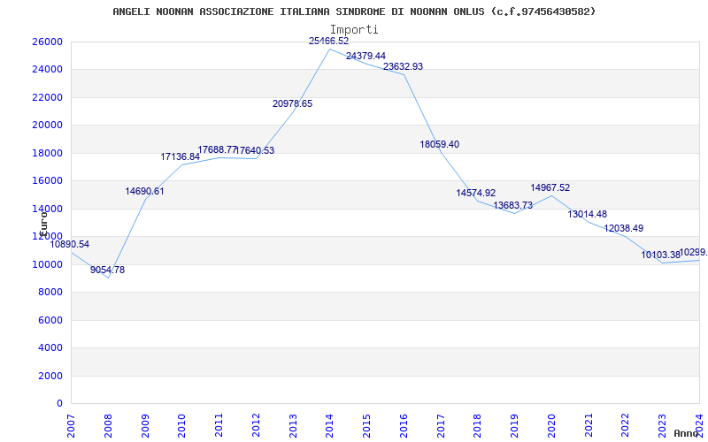Click the 14000 y-axis tick label
This screenshot has height=442, width=708.
coord(47,209)
